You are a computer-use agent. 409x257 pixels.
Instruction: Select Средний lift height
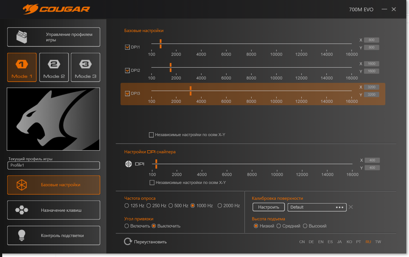point(278,226)
